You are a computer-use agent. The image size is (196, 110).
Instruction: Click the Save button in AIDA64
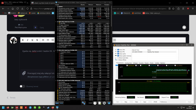click(145, 102)
